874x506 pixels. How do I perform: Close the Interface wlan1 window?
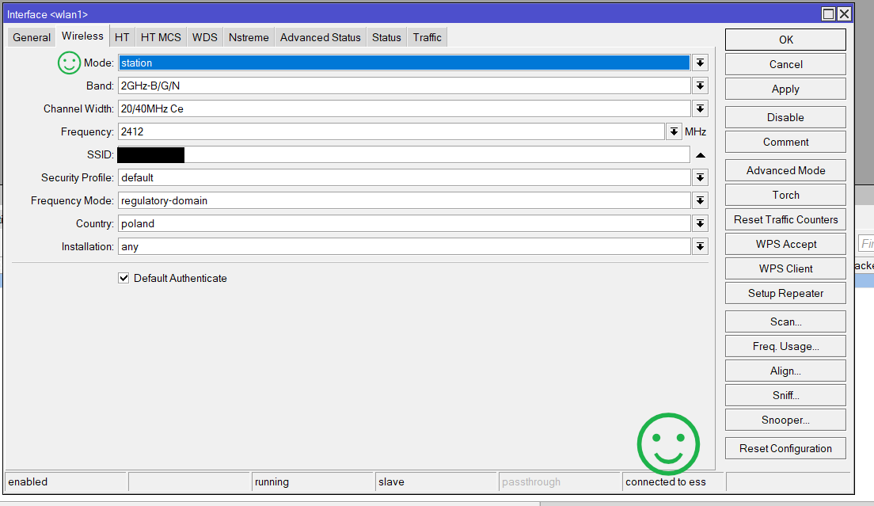click(845, 14)
